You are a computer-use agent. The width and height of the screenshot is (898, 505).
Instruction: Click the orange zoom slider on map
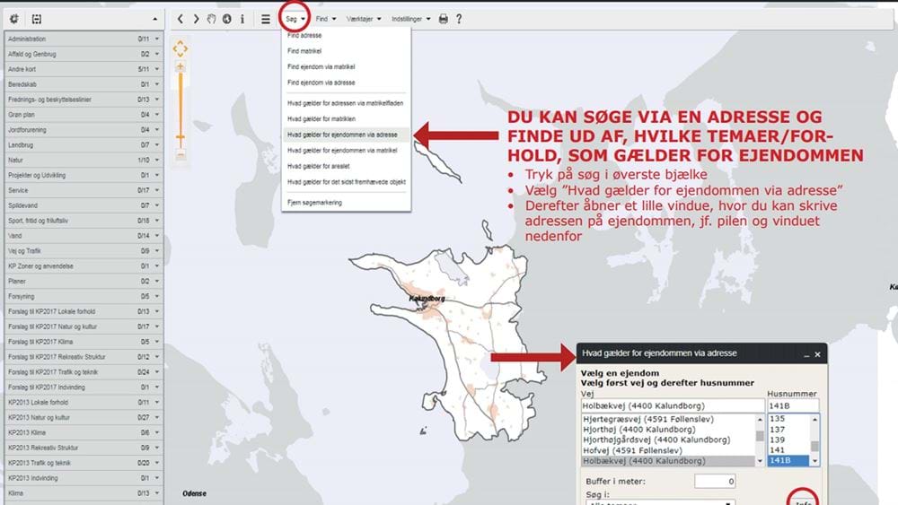click(x=180, y=138)
